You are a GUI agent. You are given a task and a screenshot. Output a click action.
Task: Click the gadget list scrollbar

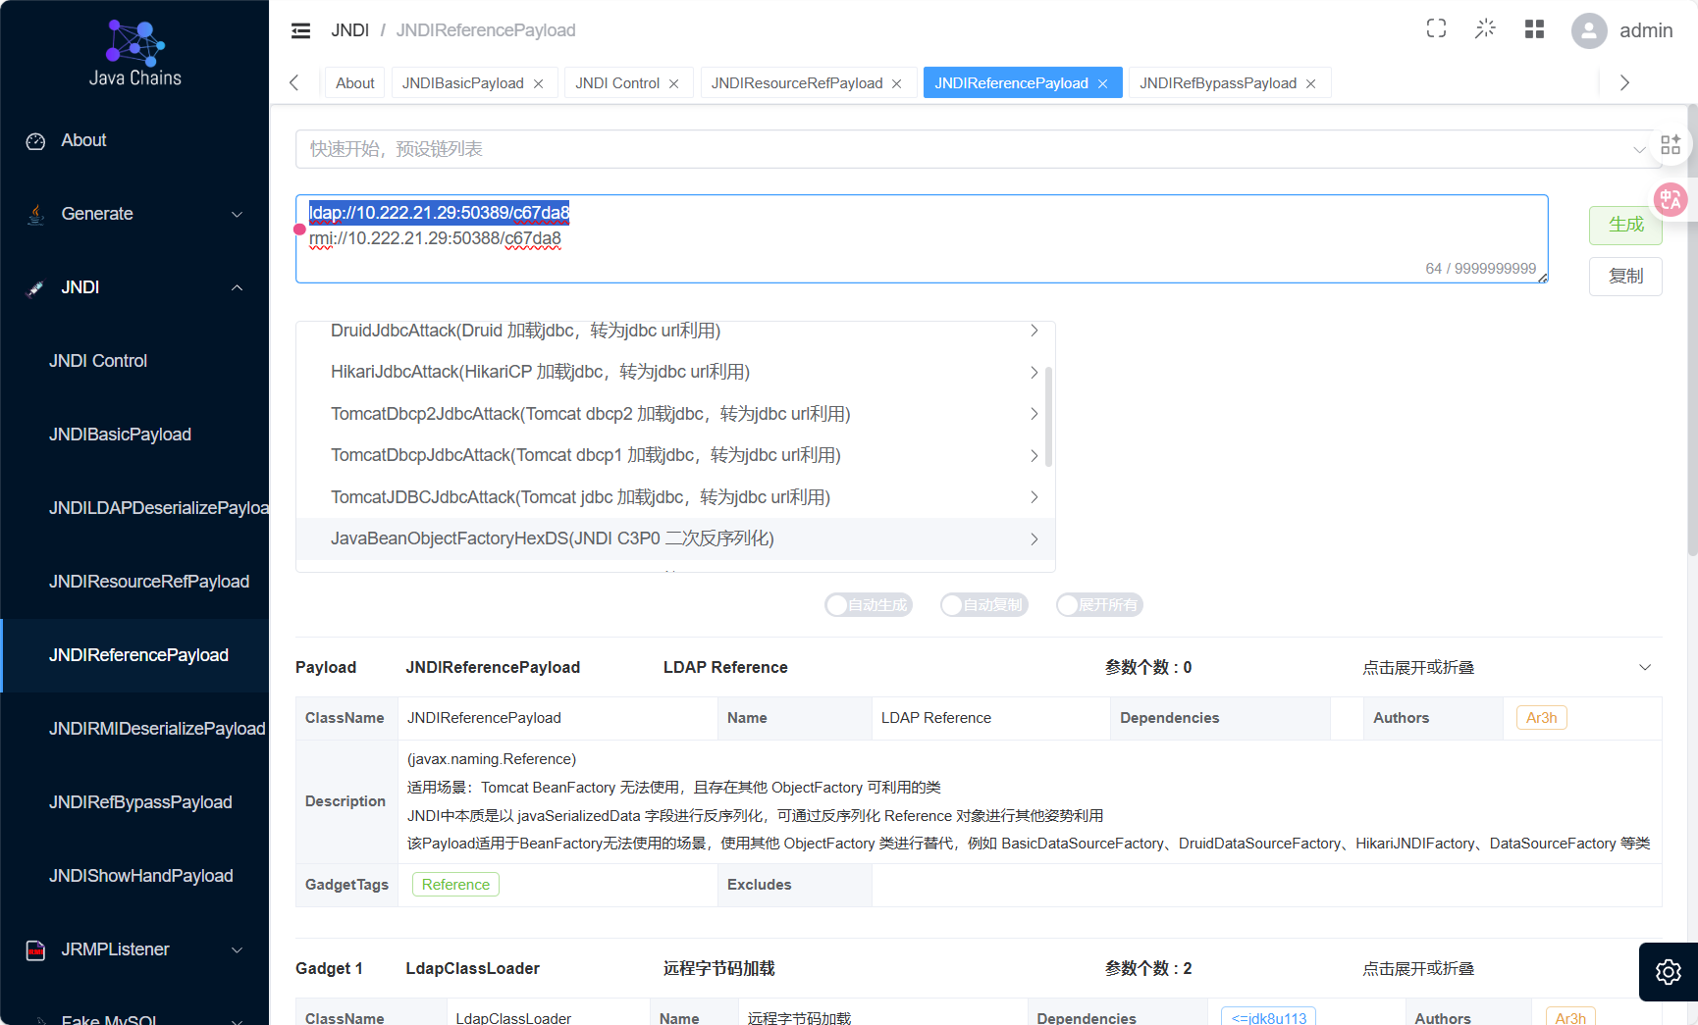pos(1048,416)
